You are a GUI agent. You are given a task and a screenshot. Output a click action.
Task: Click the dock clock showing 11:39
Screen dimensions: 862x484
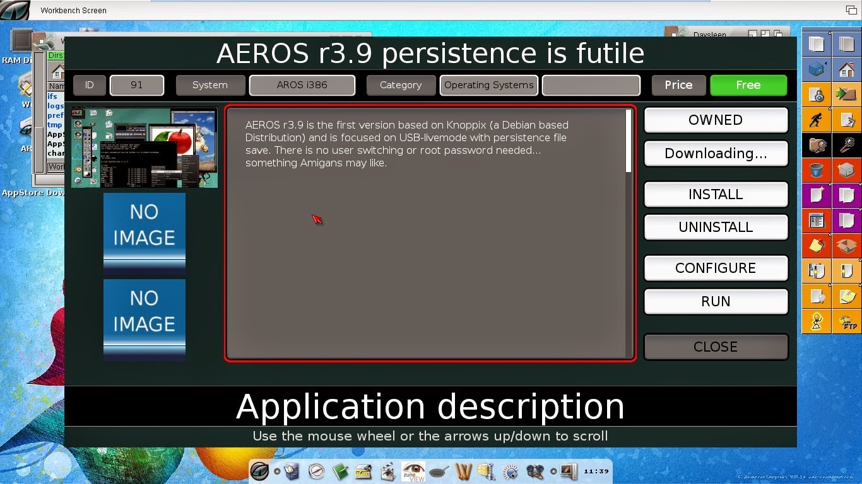click(596, 471)
